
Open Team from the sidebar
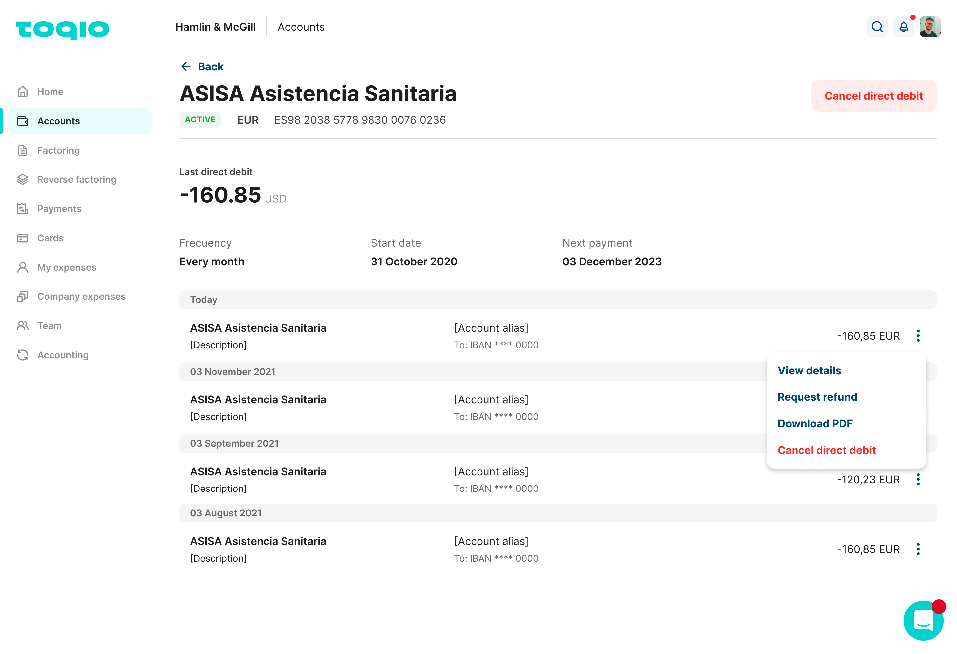point(49,325)
